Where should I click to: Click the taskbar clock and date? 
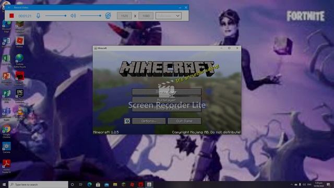click(x=319, y=184)
